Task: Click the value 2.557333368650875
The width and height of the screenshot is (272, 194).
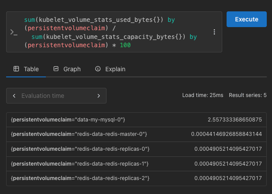Action: pyautogui.click(x=234, y=119)
